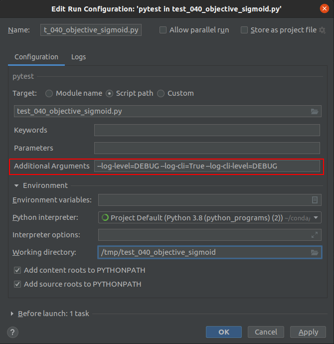Enable the Allow parallel run checkbox
This screenshot has height=344, width=334.
[163, 30]
